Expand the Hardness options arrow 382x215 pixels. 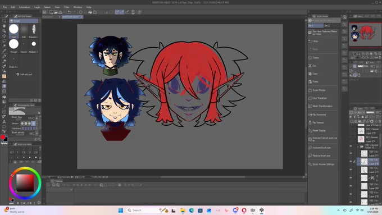(x=37, y=129)
